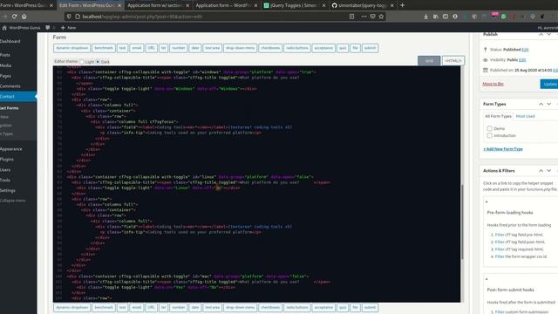
Task: Move Actions & Filters panel up arrow
Action: [541, 171]
